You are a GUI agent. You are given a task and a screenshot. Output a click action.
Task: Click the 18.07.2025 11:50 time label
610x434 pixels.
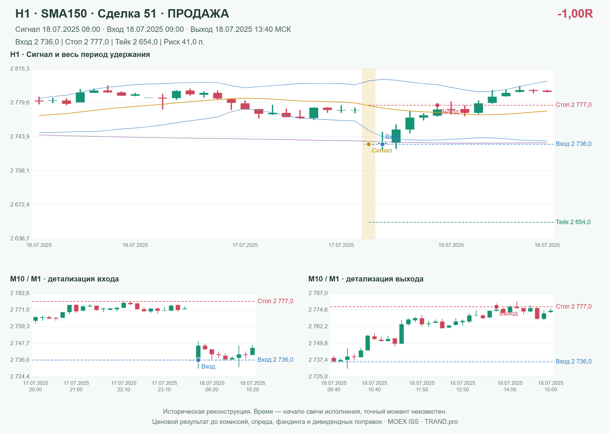(422, 386)
